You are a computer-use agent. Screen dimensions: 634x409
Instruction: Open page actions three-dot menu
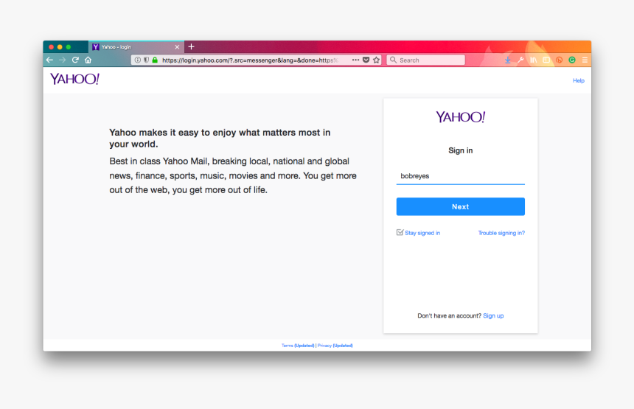355,60
